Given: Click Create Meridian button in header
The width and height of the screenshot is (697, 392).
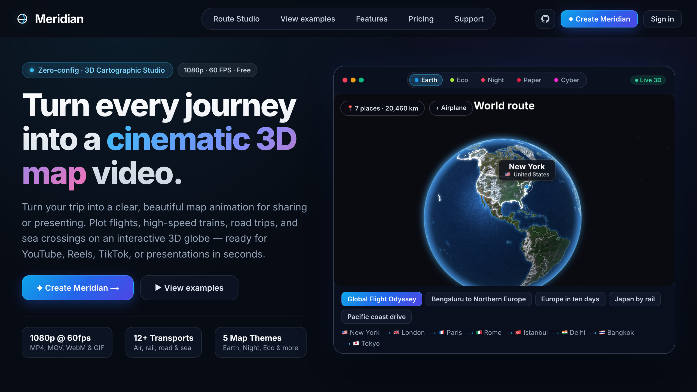Looking at the screenshot, I should 599,19.
